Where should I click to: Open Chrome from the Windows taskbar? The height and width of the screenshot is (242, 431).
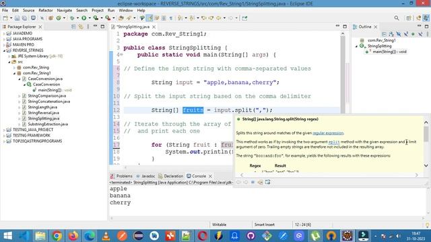click(x=57, y=236)
